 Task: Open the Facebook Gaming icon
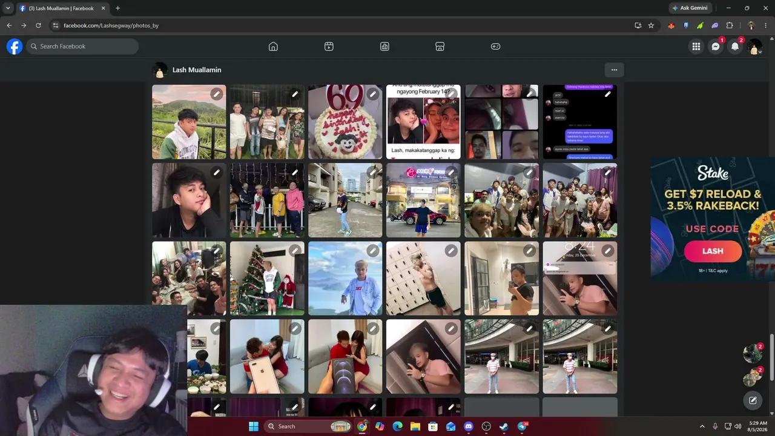496,47
